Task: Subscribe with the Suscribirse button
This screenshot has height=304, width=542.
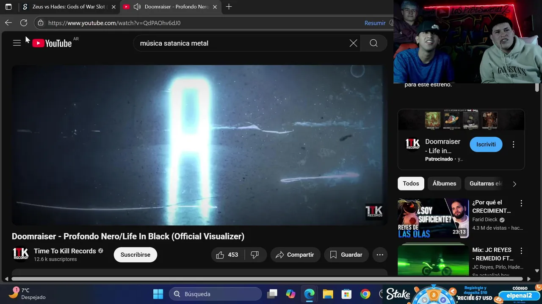Action: pos(135,255)
